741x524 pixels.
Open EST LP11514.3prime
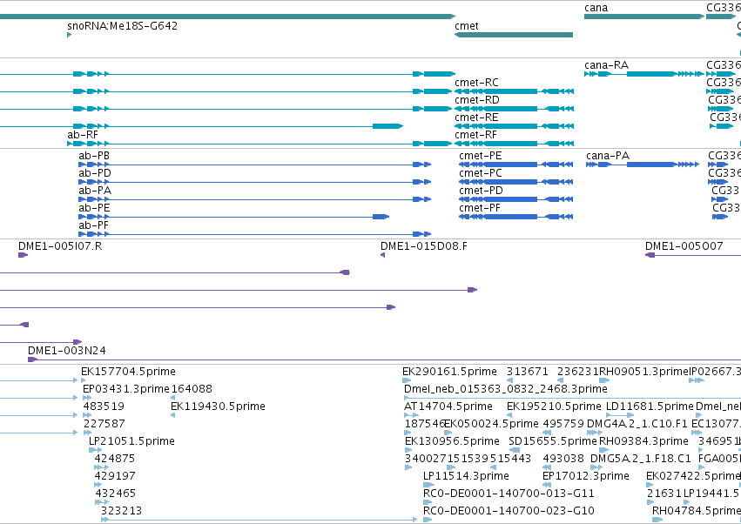pyautogui.click(x=466, y=476)
